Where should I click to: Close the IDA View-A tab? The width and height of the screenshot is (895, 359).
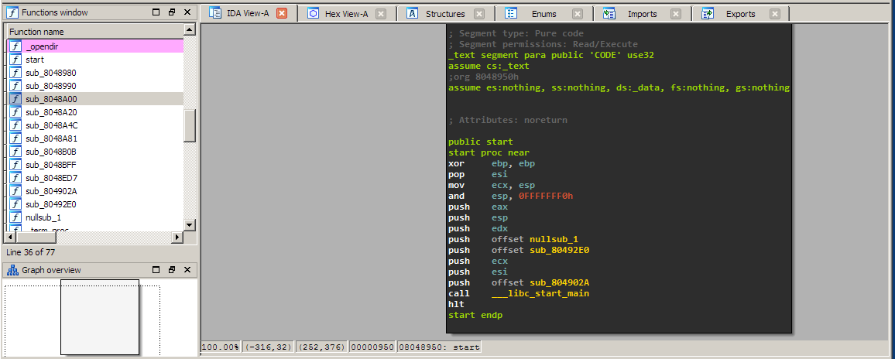click(x=281, y=14)
